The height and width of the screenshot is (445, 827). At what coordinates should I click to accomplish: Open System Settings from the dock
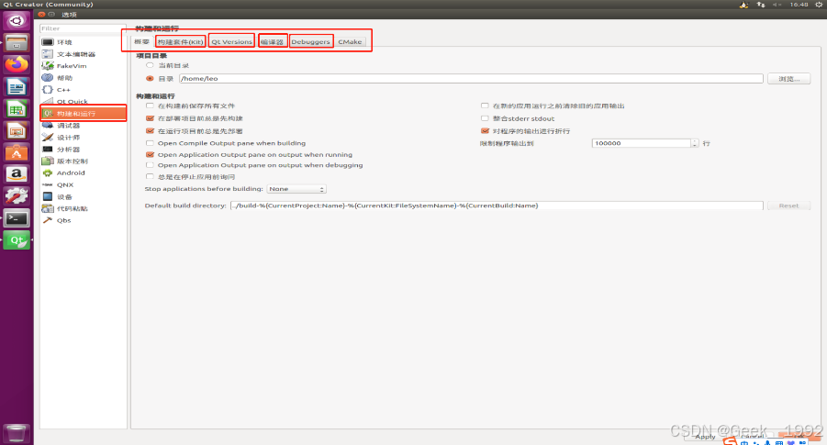(17, 196)
